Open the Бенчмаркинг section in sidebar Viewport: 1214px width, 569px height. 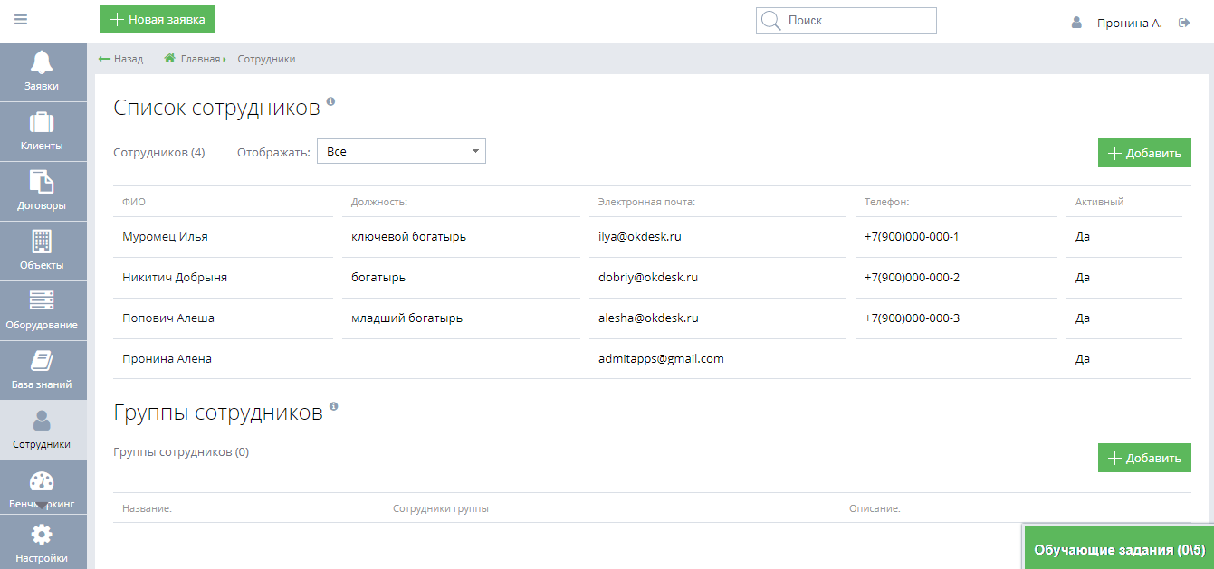(43, 487)
